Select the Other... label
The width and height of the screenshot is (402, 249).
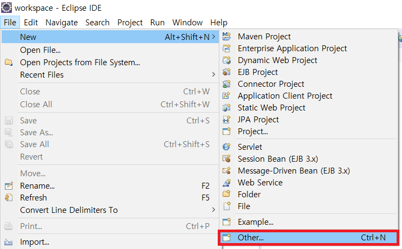point(251,238)
